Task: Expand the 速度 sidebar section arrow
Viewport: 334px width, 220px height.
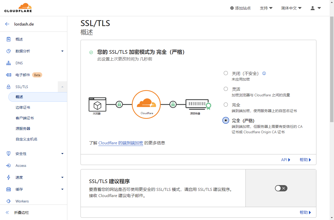Action: pyautogui.click(x=62, y=177)
